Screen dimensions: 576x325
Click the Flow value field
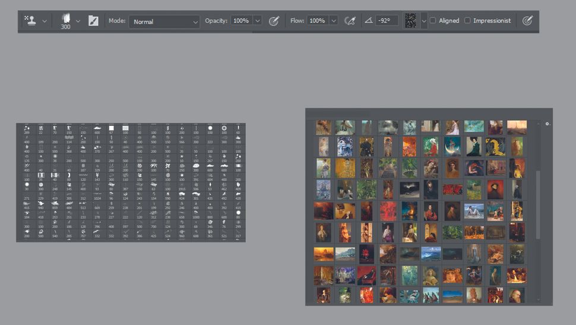317,21
